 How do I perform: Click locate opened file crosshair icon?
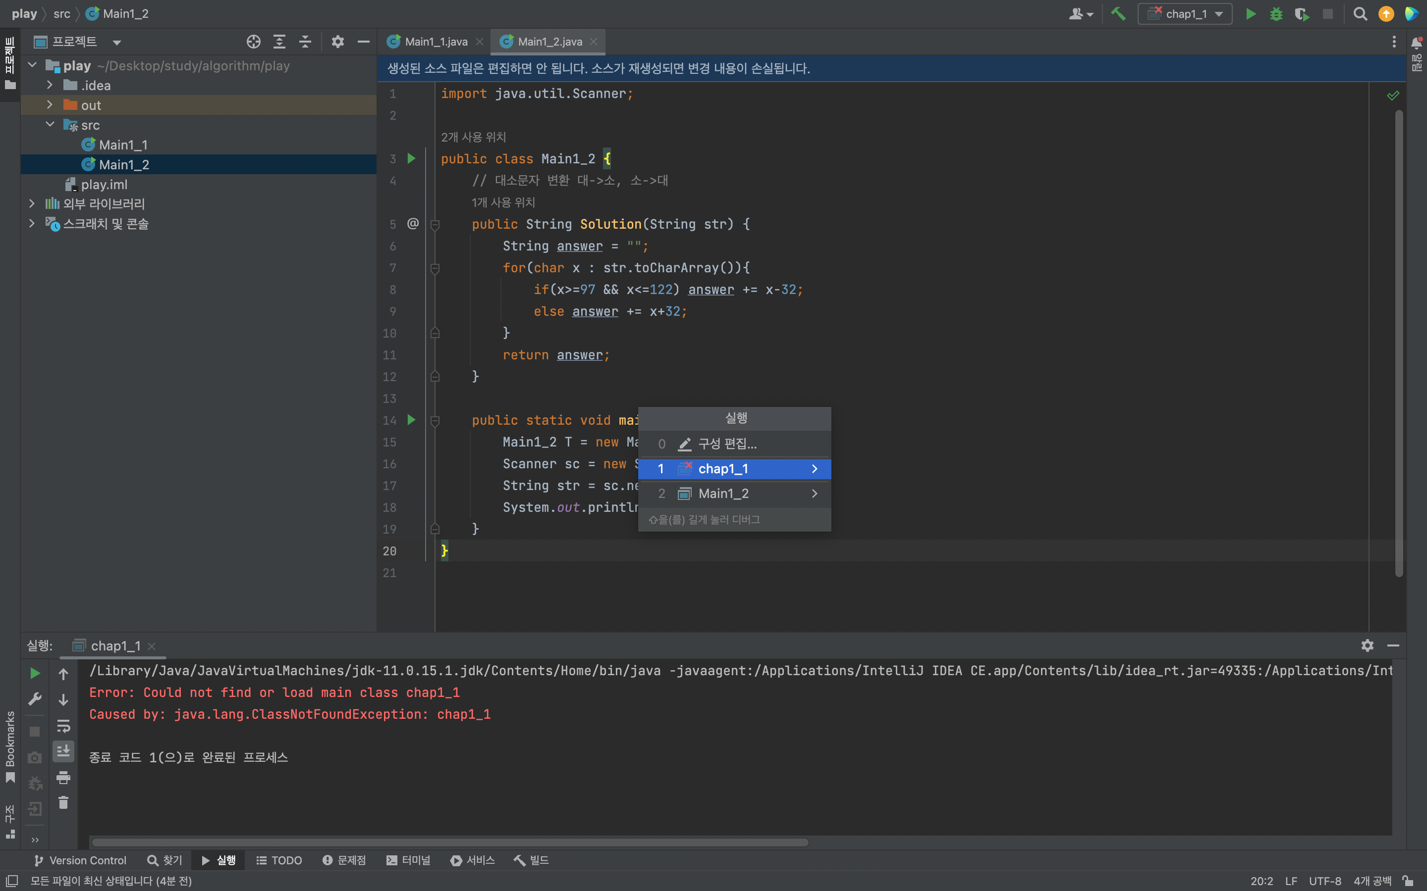pos(254,42)
